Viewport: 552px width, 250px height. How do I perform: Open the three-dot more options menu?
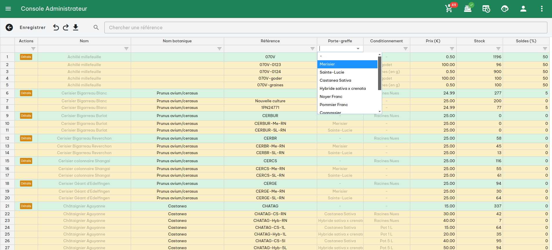pyautogui.click(x=542, y=9)
